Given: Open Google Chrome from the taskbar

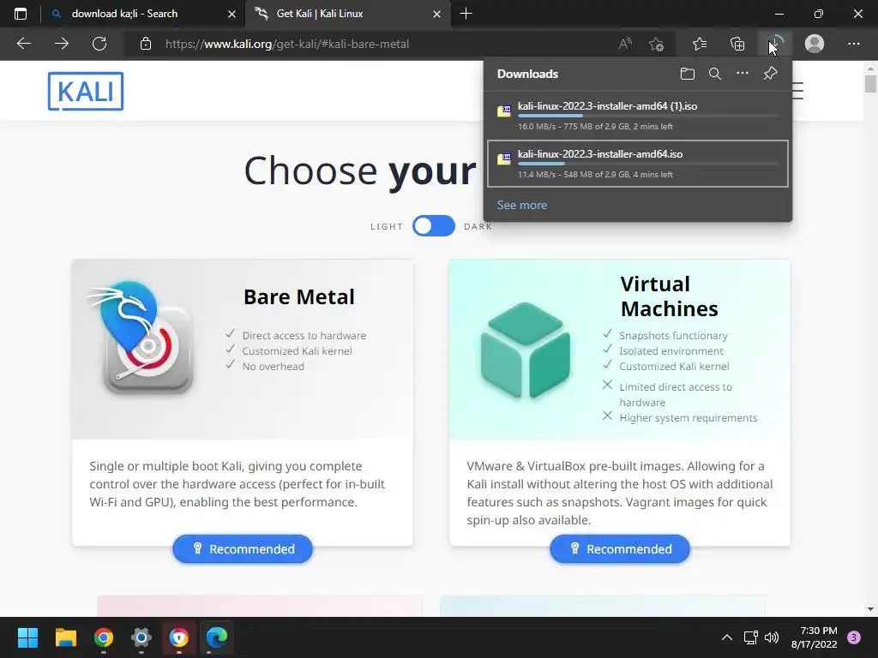Looking at the screenshot, I should 104,637.
